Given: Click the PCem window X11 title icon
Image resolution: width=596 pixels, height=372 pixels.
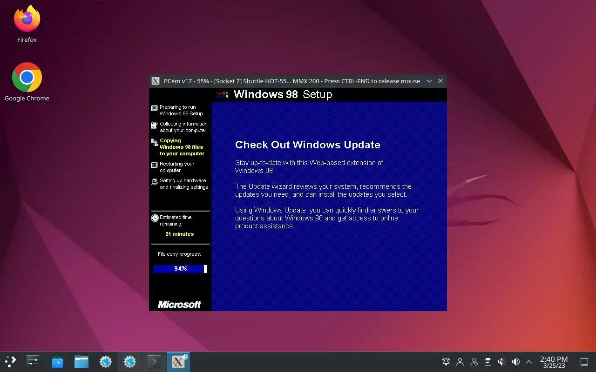Looking at the screenshot, I should 156,81.
